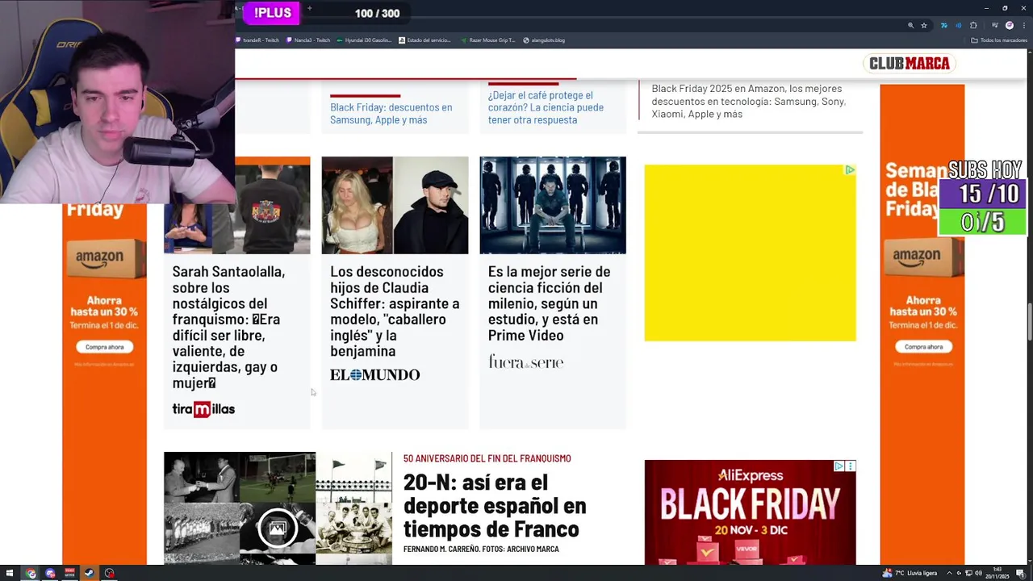Viewport: 1033px width, 581px height.
Task: Open Estado del servicio bookmark
Action: 425,40
